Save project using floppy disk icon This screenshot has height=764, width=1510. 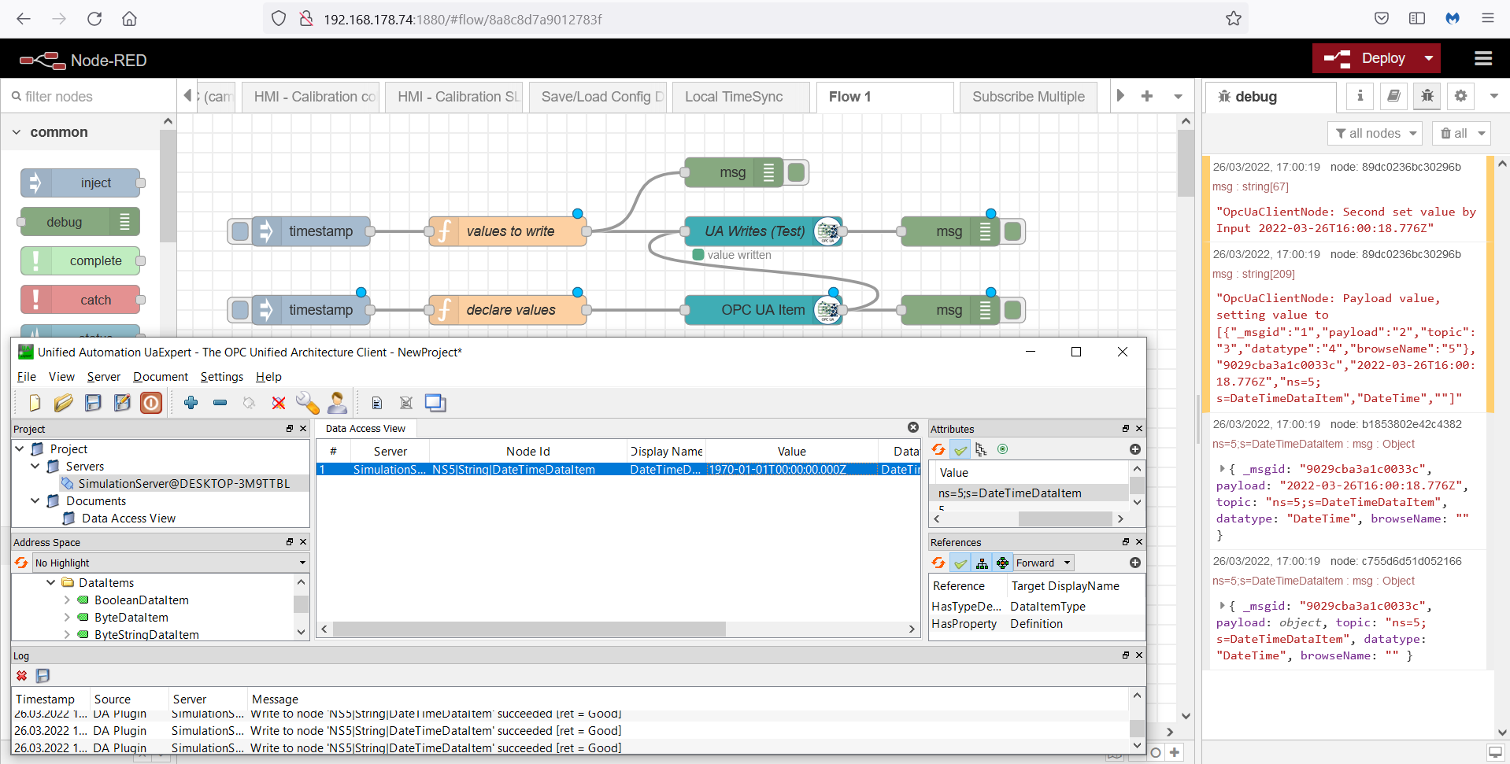93,403
